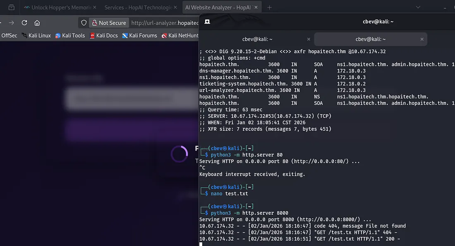Open Firefox recent browsing view icon
This screenshot has height=246, width=455.
[11, 7]
